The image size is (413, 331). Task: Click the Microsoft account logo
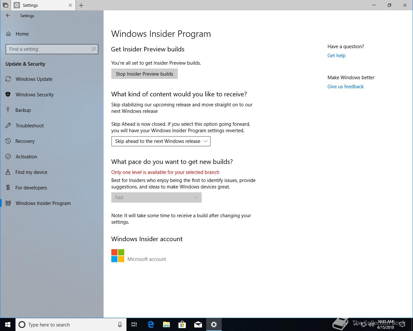118,256
